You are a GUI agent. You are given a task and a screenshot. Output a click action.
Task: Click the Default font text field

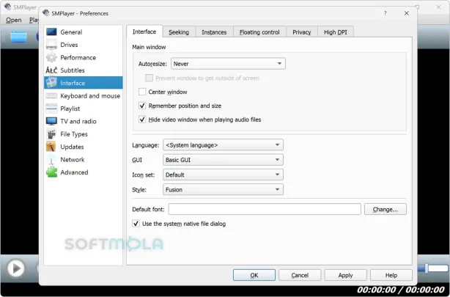tap(265, 209)
